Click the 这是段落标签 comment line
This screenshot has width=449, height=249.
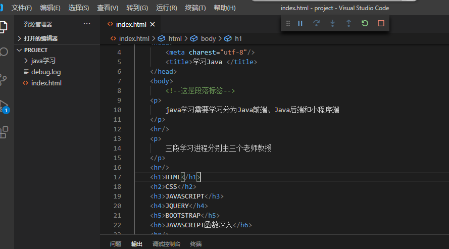click(x=200, y=91)
